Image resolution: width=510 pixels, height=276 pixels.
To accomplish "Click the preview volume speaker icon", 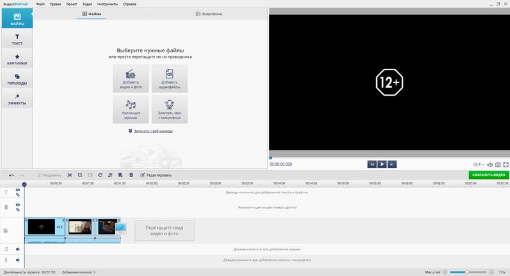I will [x=490, y=164].
